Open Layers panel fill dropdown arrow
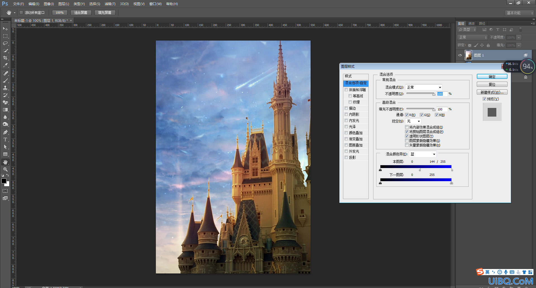 519,45
